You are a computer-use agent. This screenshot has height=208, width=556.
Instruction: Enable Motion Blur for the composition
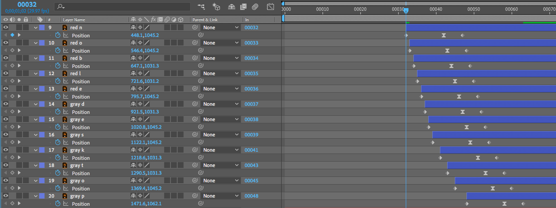[255, 7]
